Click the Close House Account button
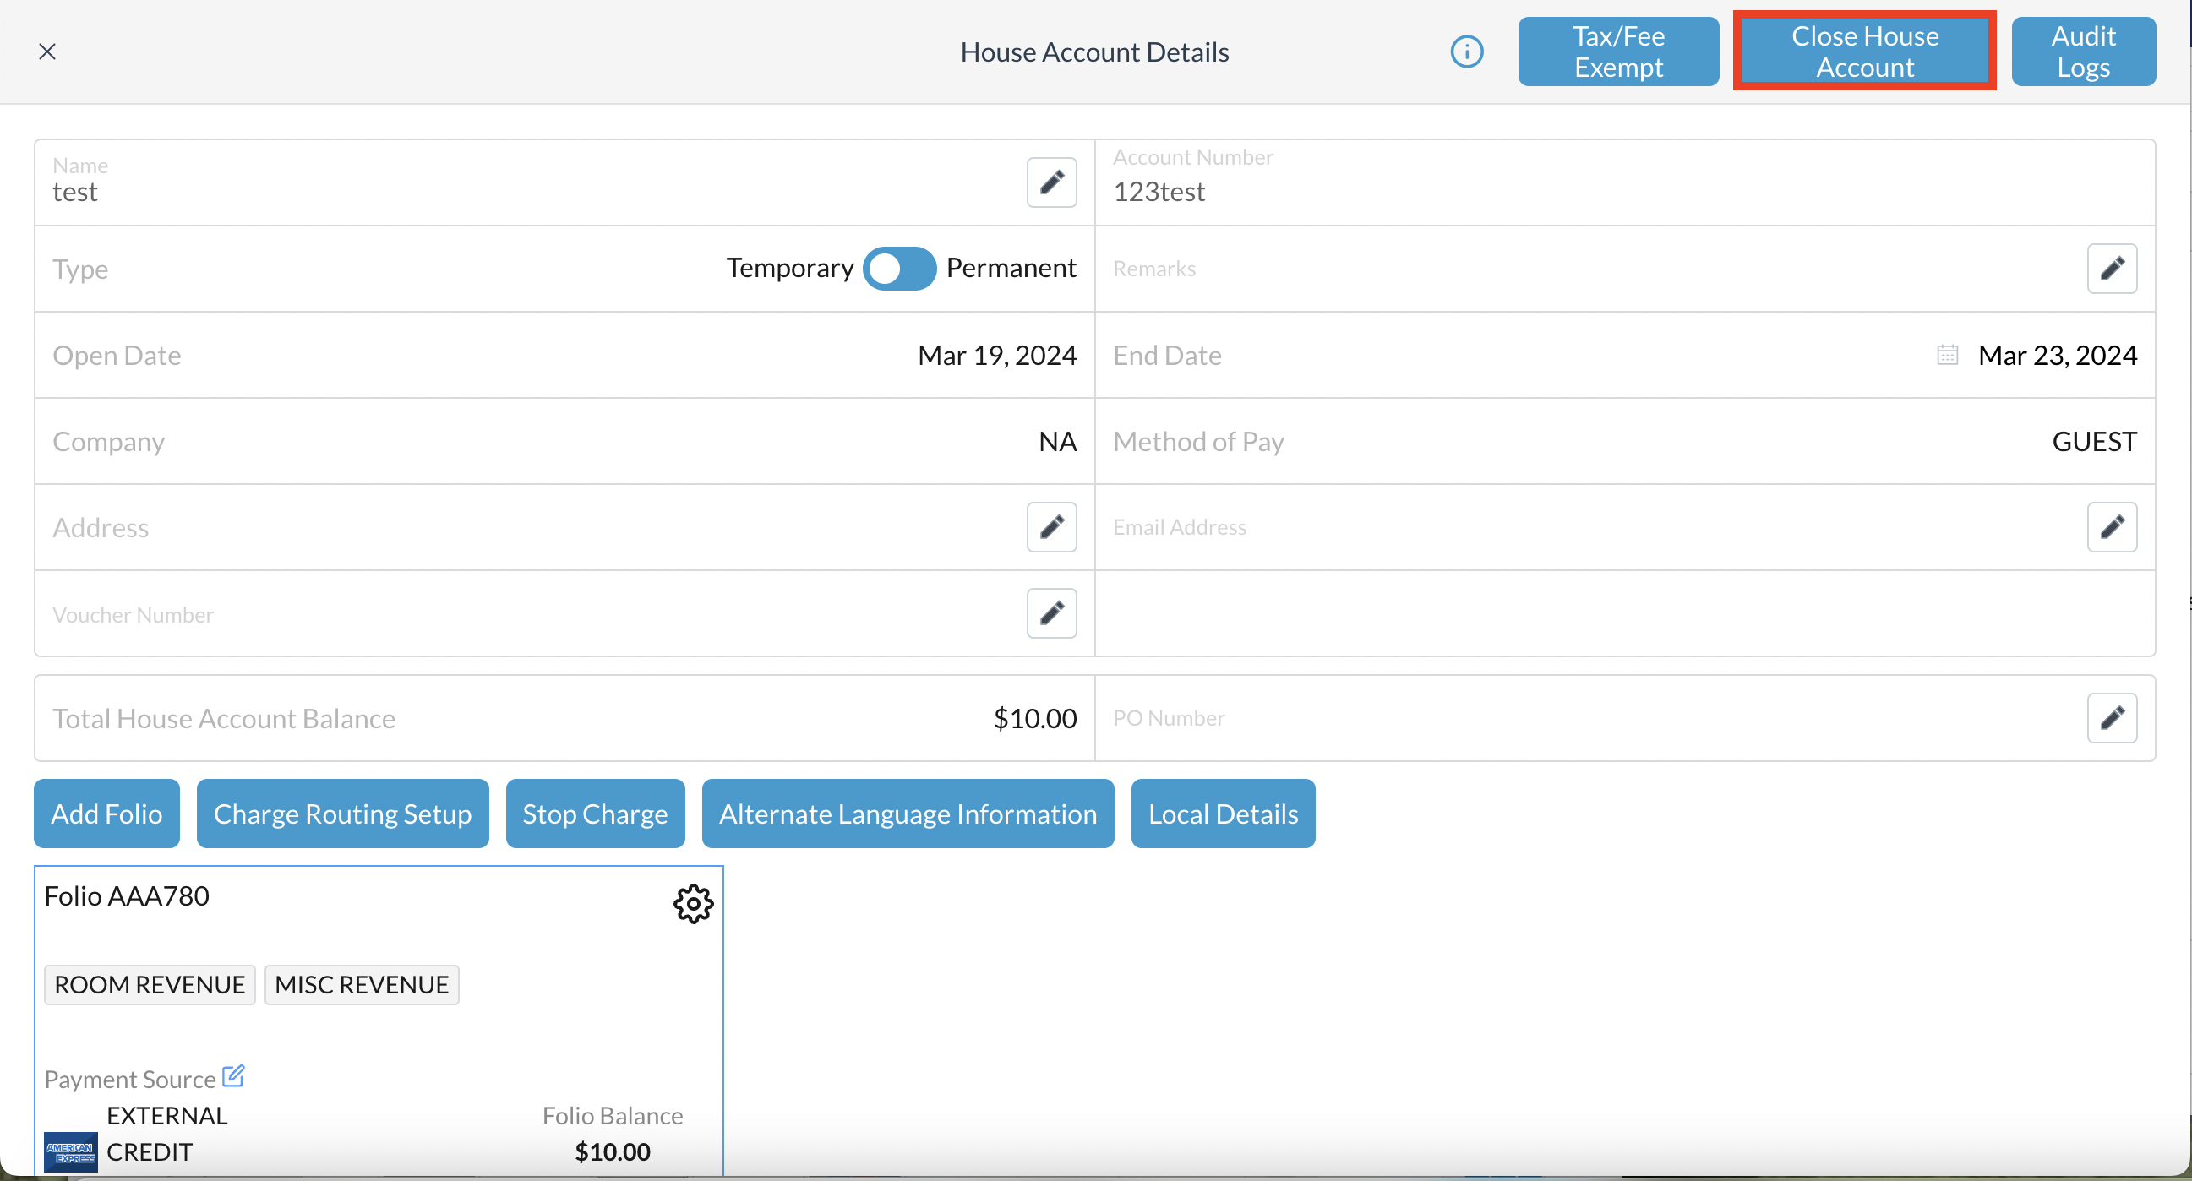This screenshot has height=1181, width=2192. click(x=1863, y=52)
